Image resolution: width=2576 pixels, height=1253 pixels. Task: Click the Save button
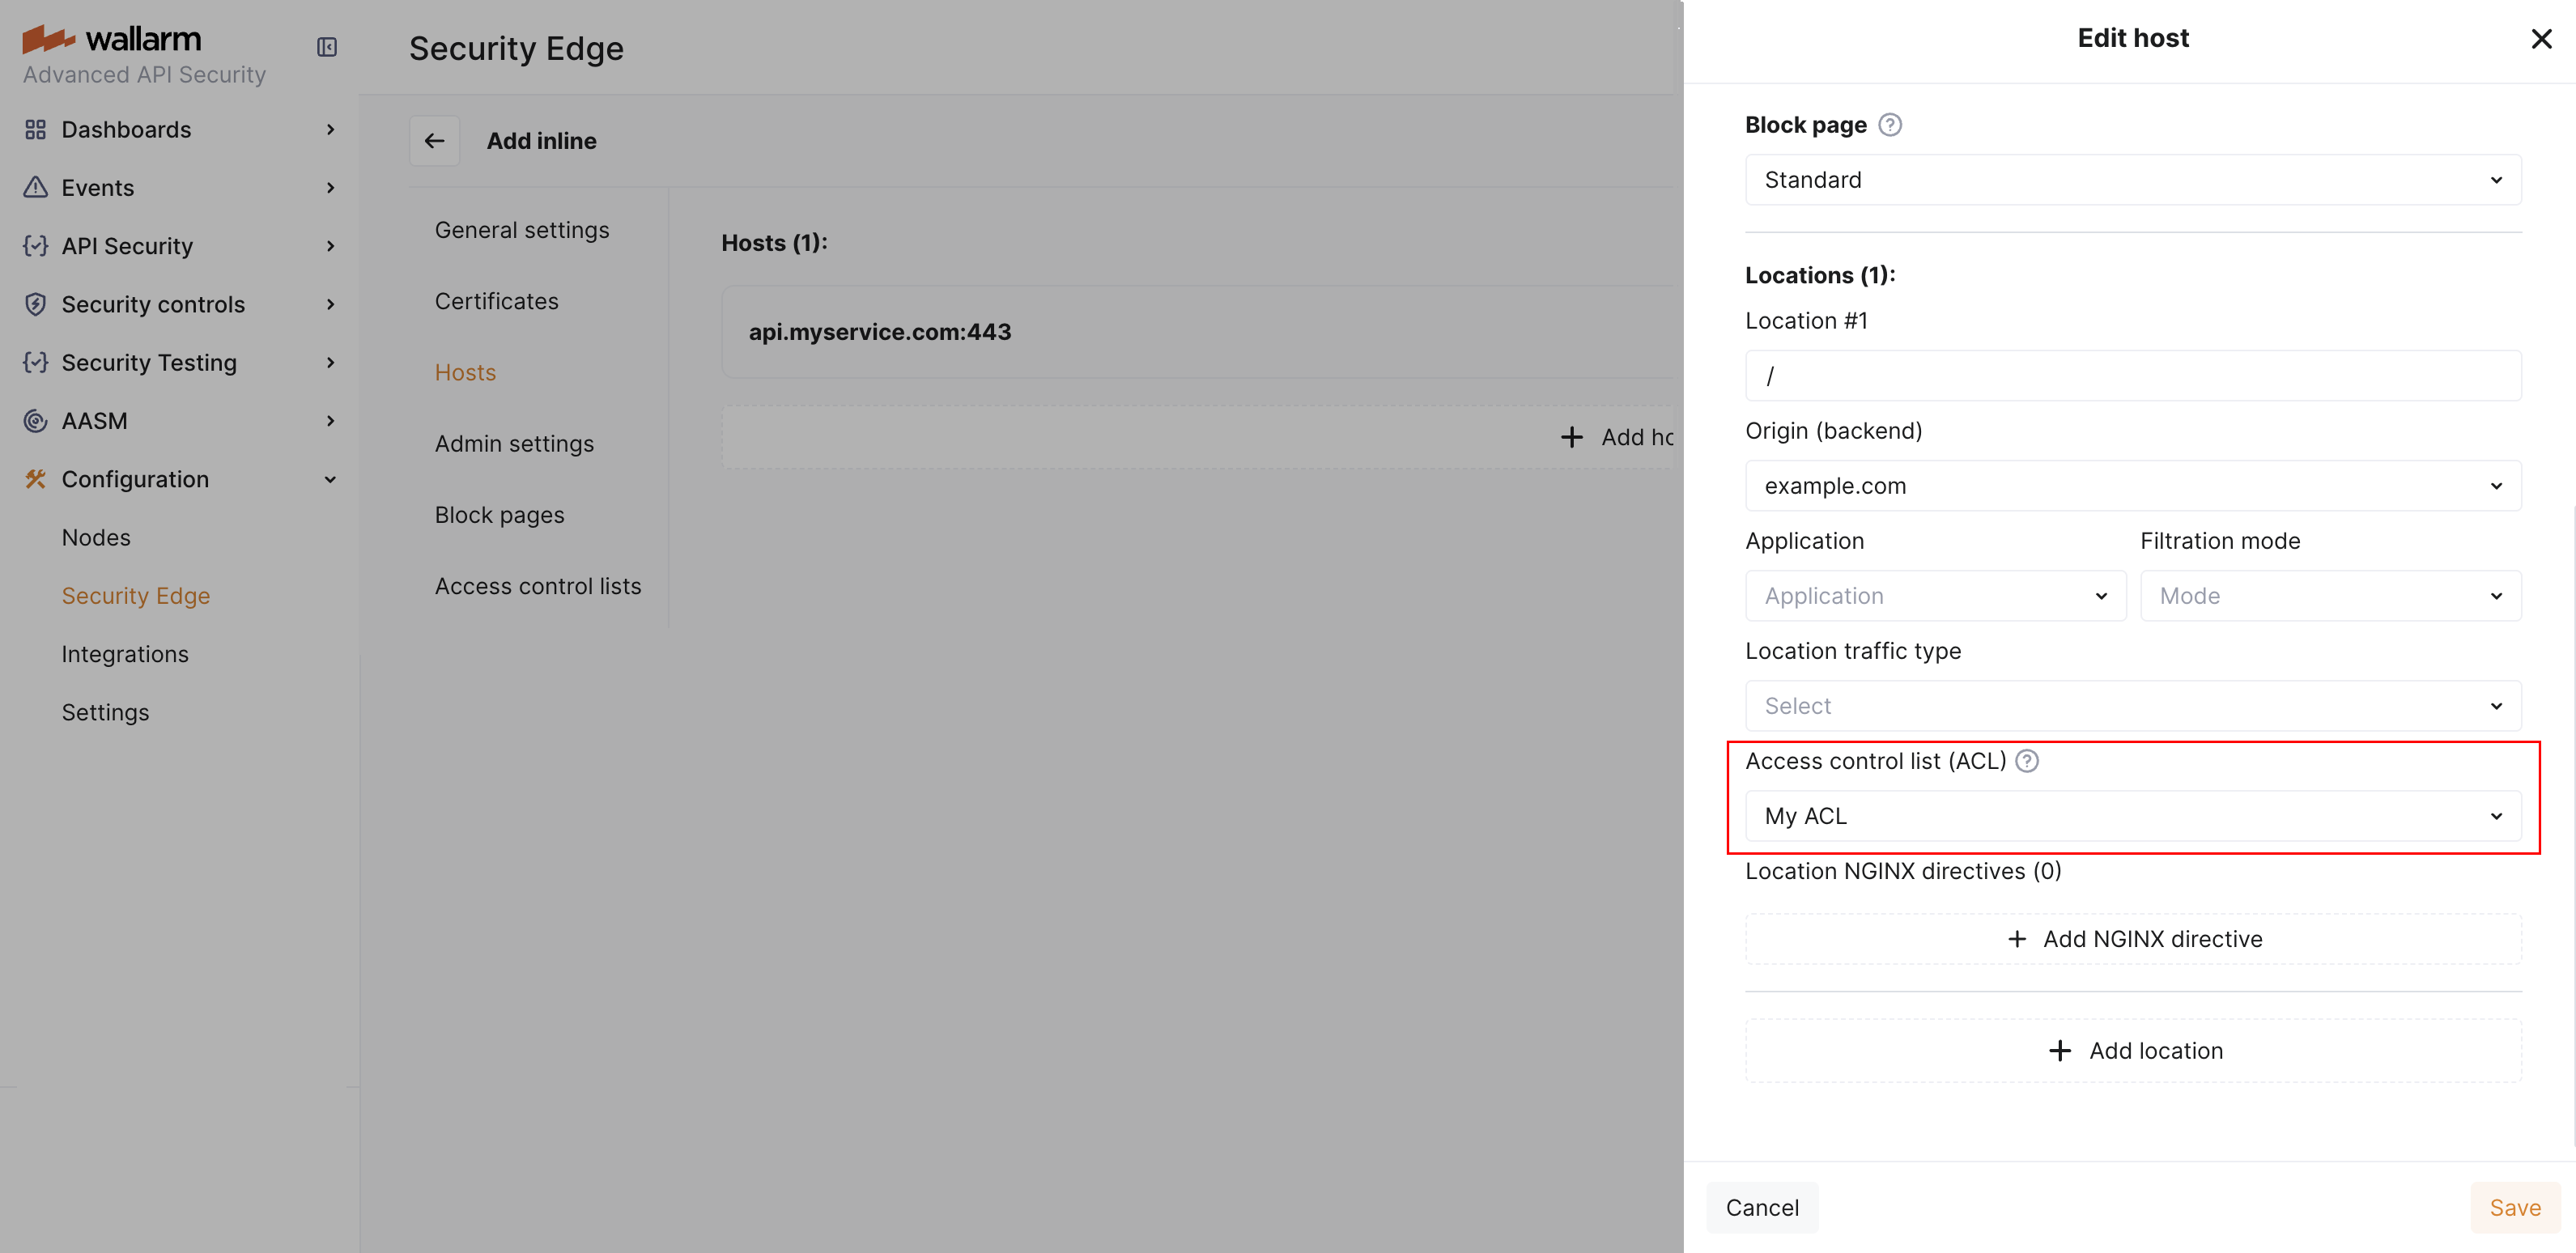pos(2513,1208)
